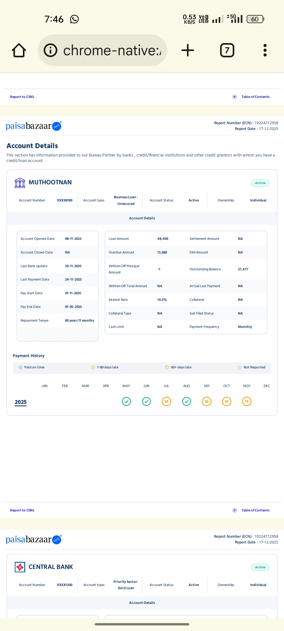The height and width of the screenshot is (631, 284).
Task: Select the May 2025 paid-on-time checkmark
Action: click(126, 401)
